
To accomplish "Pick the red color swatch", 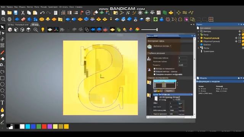I will 44,126.
